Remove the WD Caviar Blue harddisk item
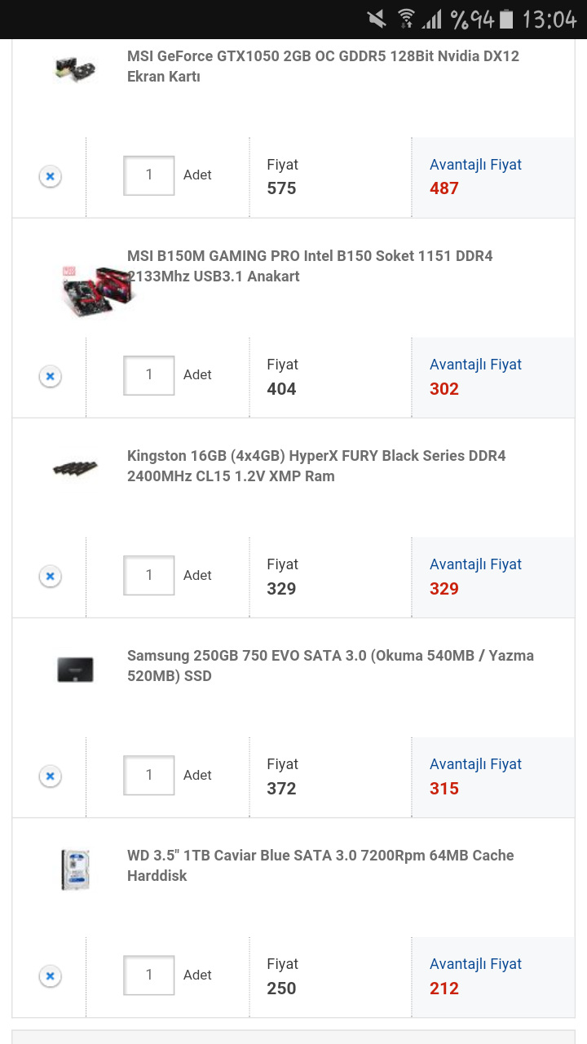The width and height of the screenshot is (587, 1044). click(x=50, y=975)
